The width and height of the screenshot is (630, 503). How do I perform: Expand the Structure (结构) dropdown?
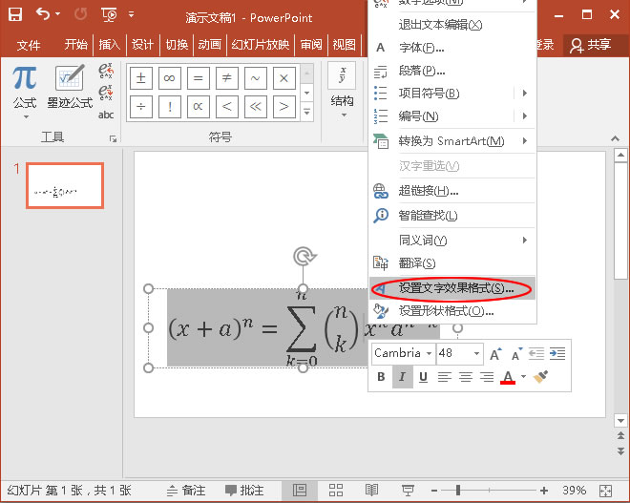point(342,100)
